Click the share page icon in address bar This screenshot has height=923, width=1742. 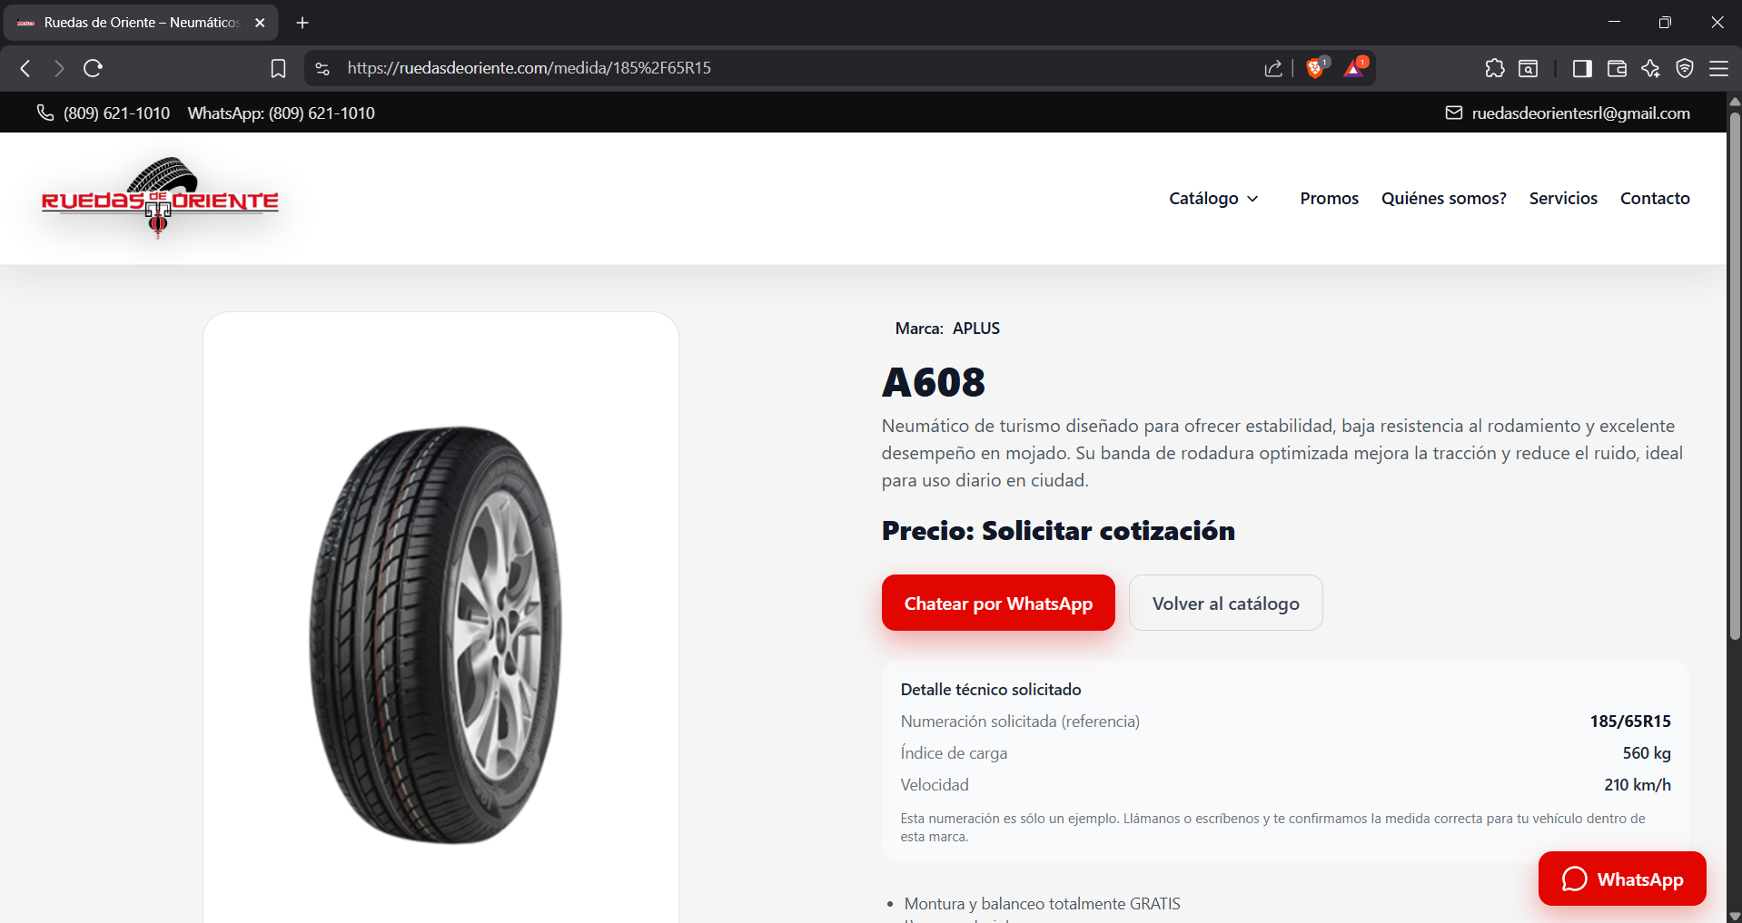point(1273,68)
